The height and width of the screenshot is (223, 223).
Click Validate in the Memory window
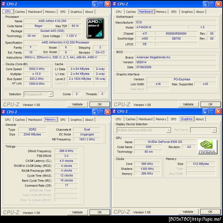(77, 212)
